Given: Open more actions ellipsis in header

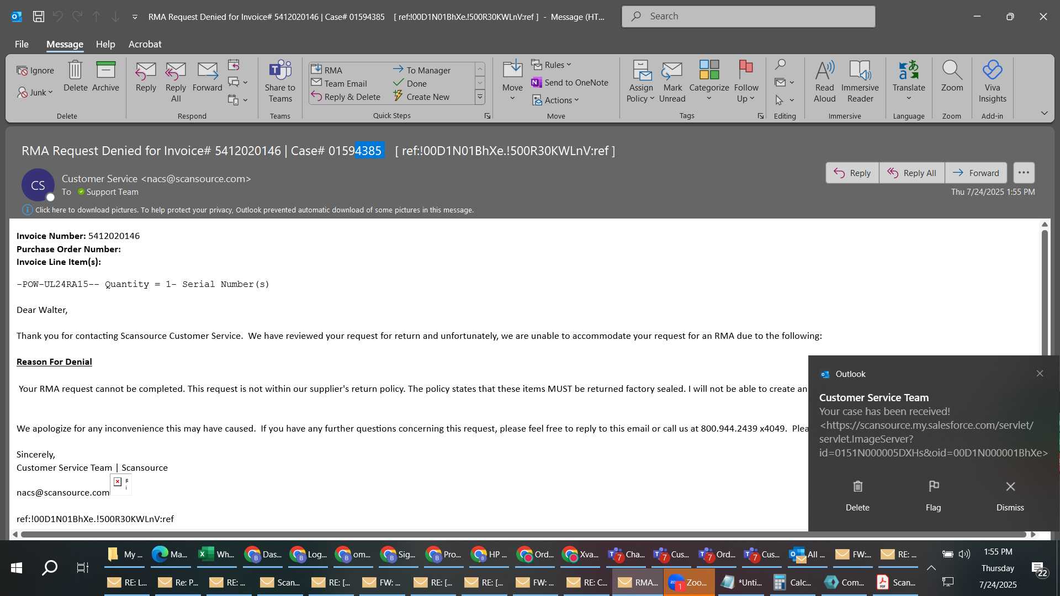Looking at the screenshot, I should 1024,173.
